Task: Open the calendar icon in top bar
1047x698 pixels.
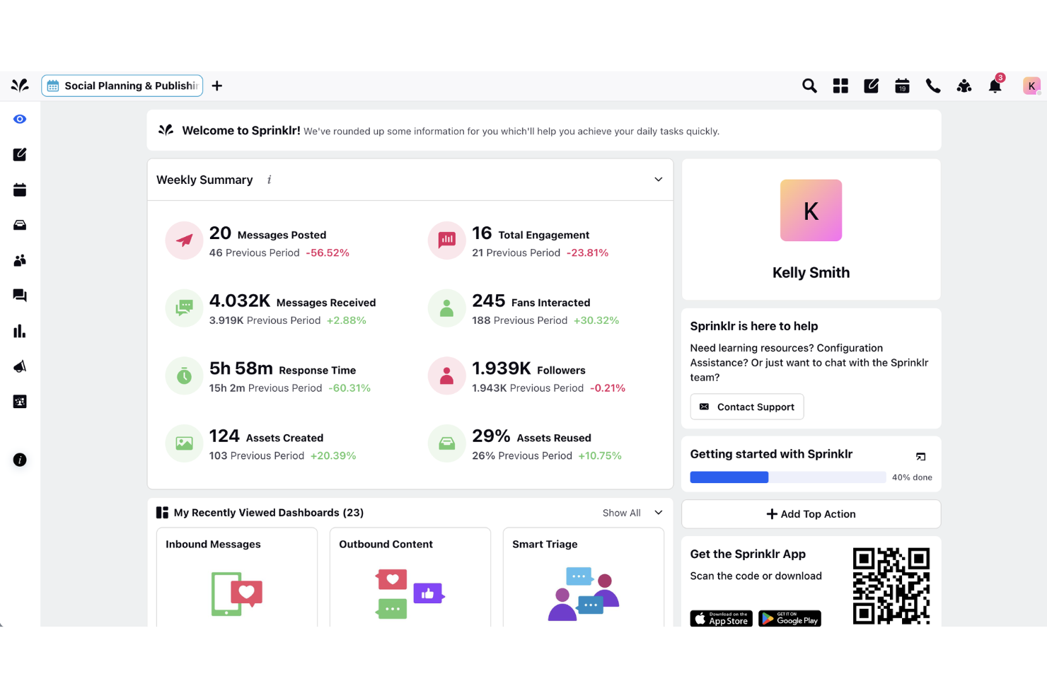Action: tap(902, 86)
